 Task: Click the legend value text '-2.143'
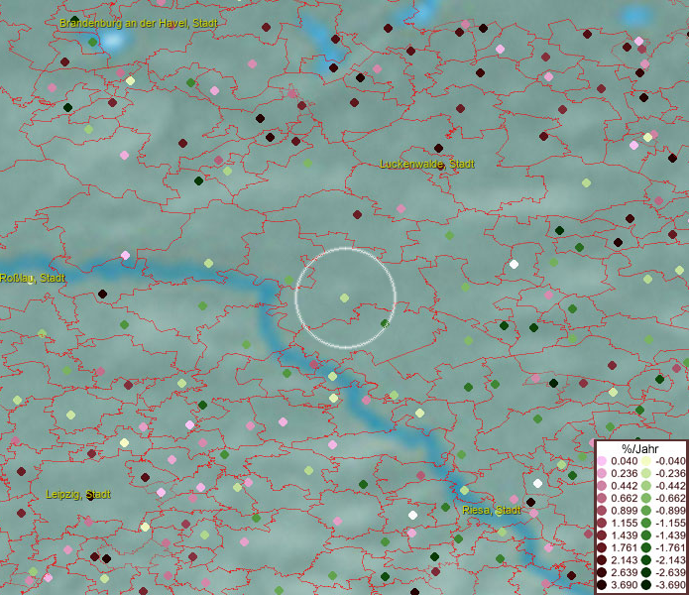[670, 560]
